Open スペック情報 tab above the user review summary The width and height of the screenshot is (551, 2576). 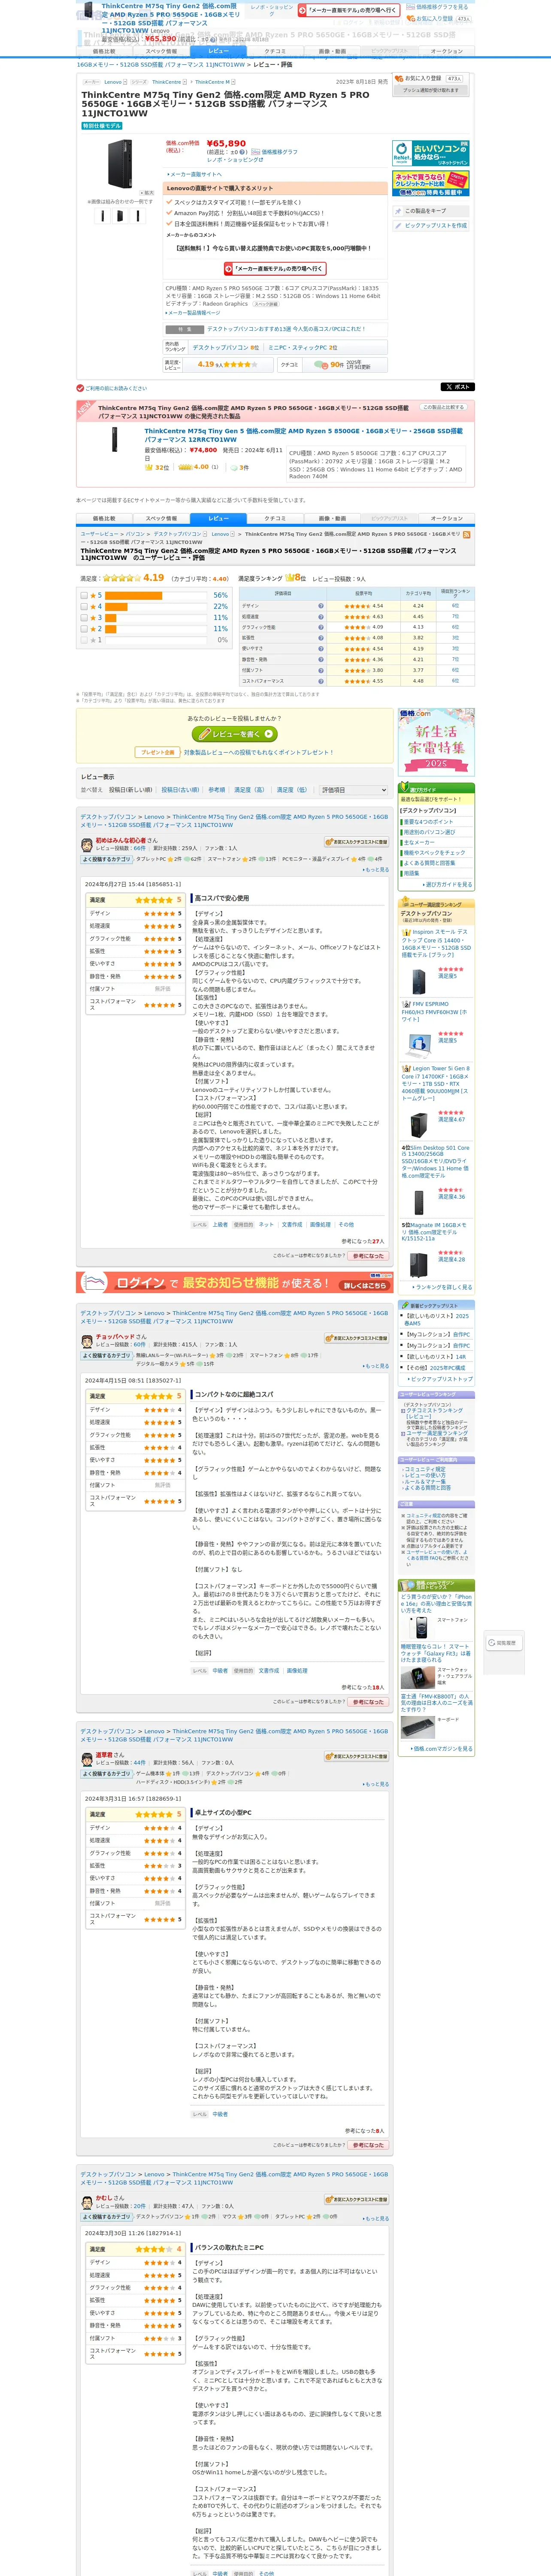click(161, 519)
